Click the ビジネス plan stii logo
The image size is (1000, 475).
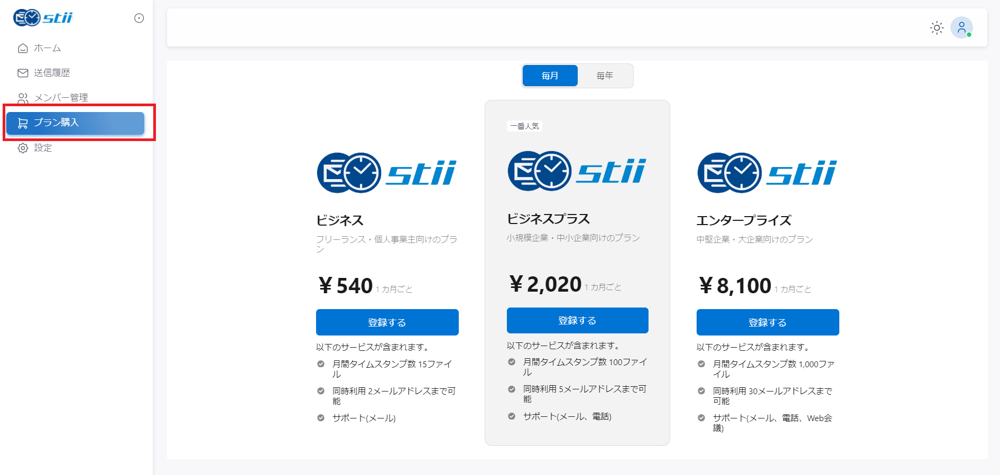point(386,173)
